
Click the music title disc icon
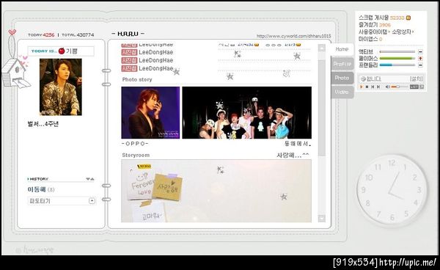pos(364,79)
